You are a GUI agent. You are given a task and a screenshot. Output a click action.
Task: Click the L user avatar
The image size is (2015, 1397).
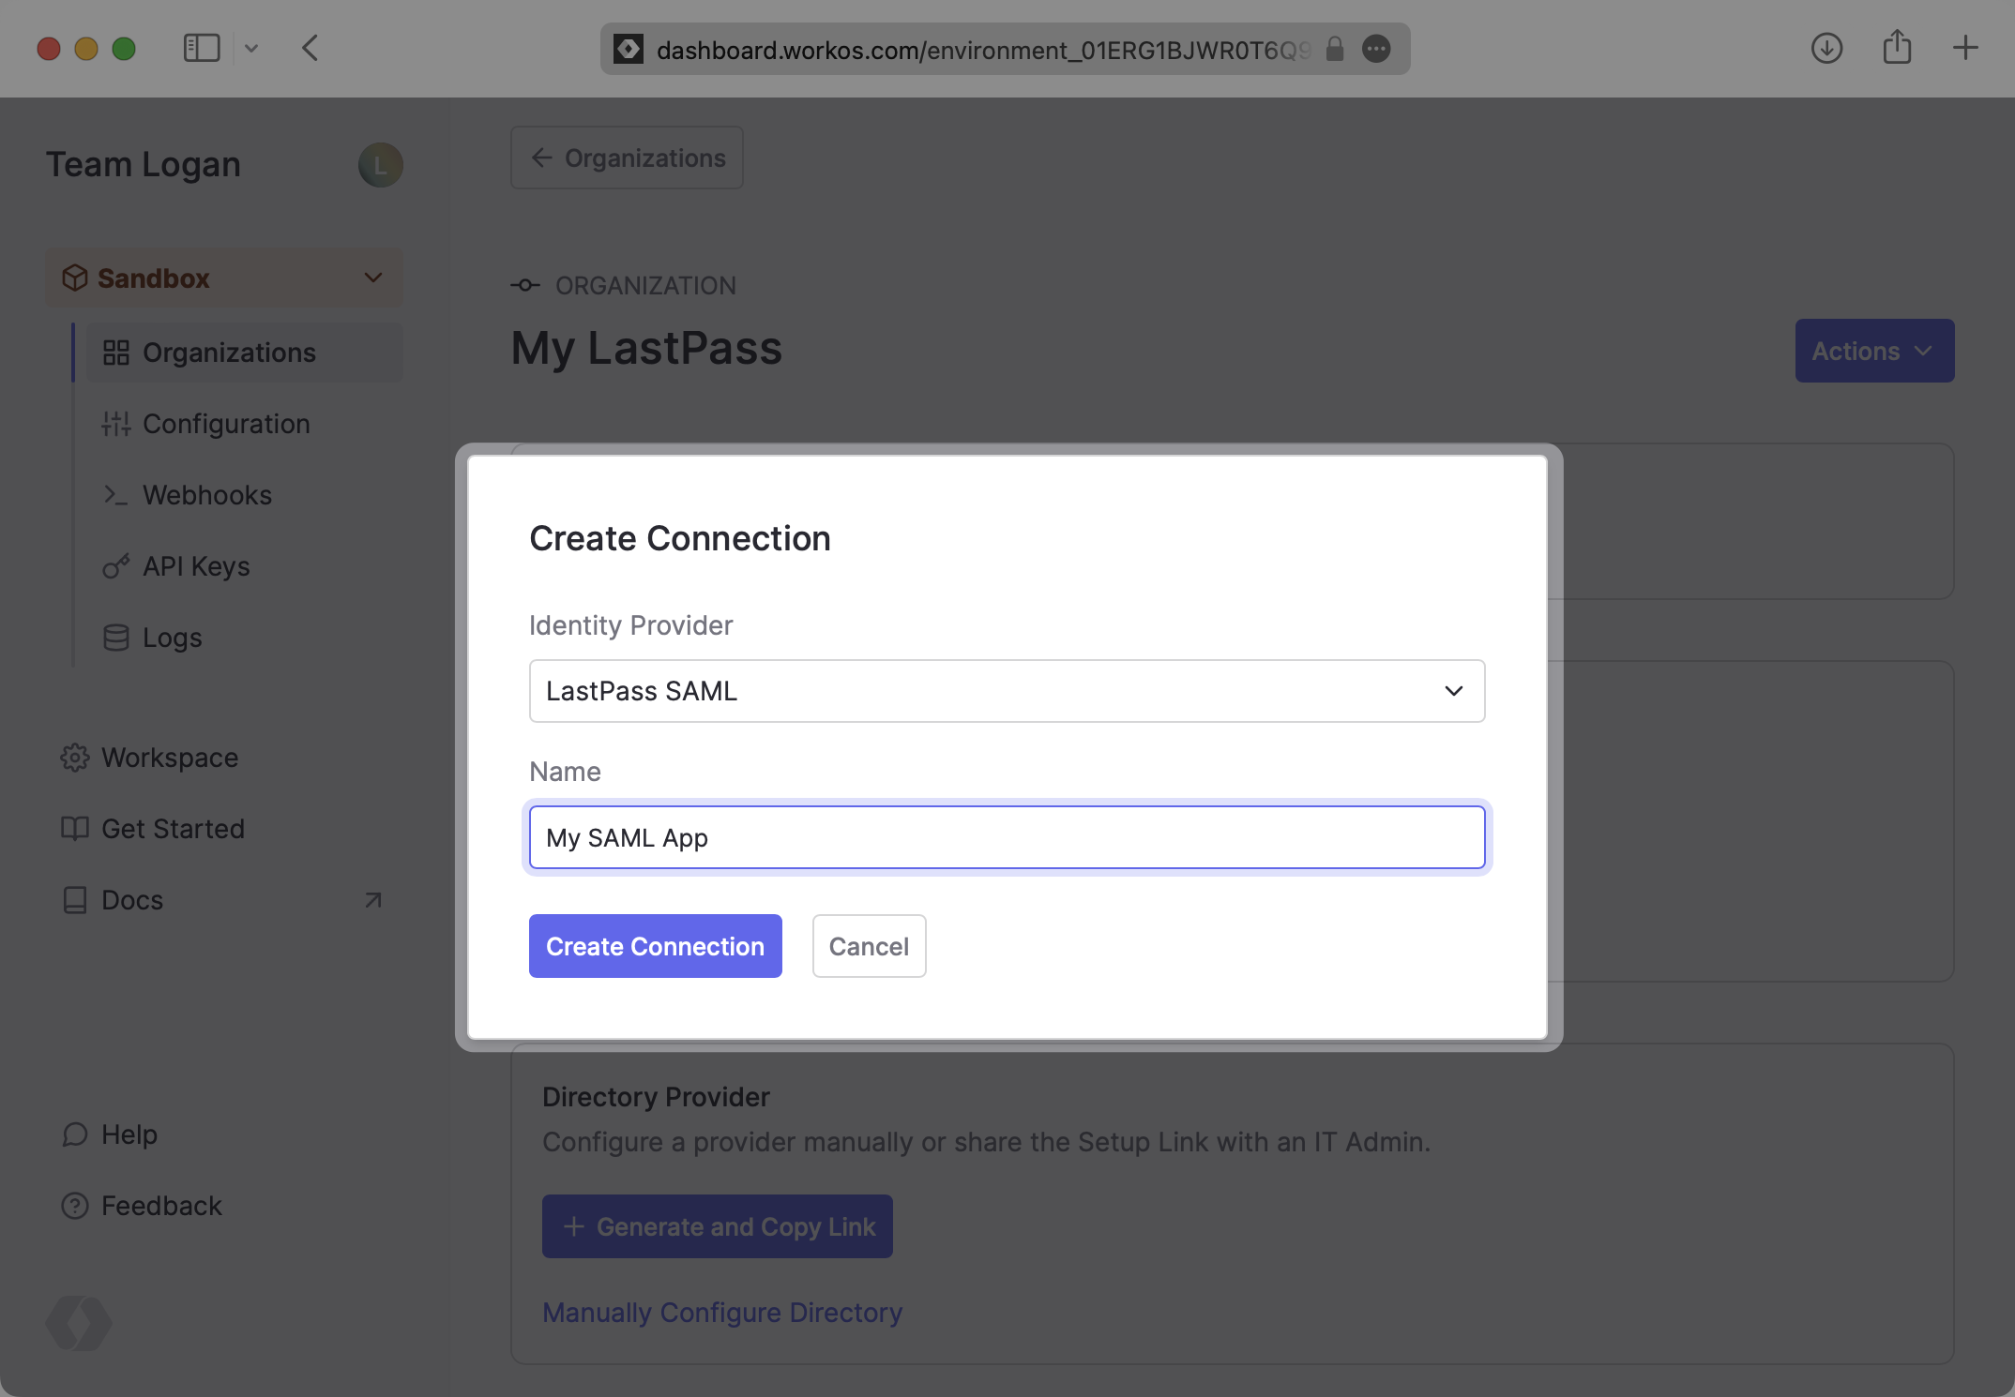coord(380,165)
